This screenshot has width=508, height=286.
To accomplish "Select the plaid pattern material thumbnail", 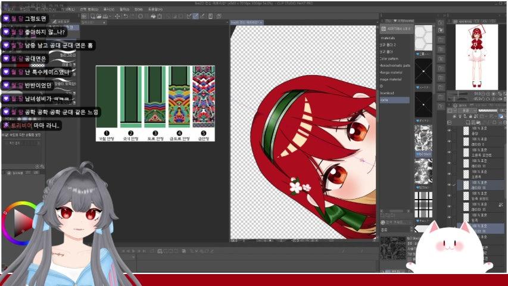I will pos(423,204).
